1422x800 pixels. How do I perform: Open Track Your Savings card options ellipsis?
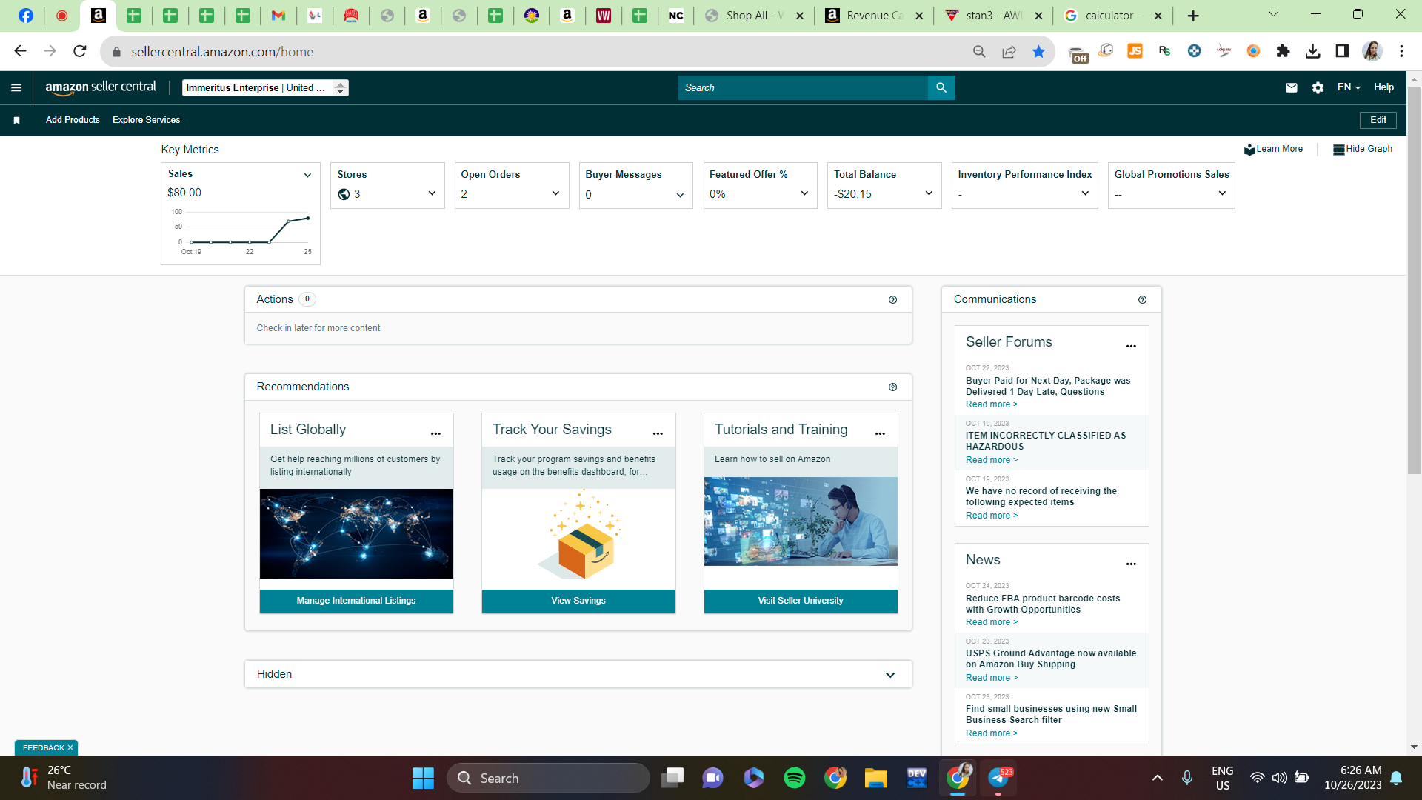(x=658, y=433)
